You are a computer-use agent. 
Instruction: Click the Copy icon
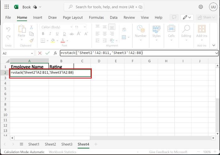(31, 34)
